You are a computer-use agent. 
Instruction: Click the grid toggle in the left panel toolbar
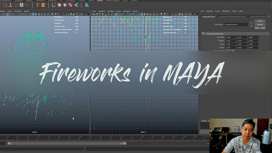(7, 14)
